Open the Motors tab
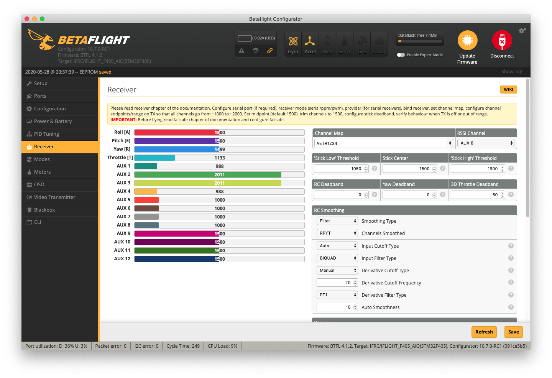Screen dimensions: 552x378 pyautogui.click(x=60, y=172)
